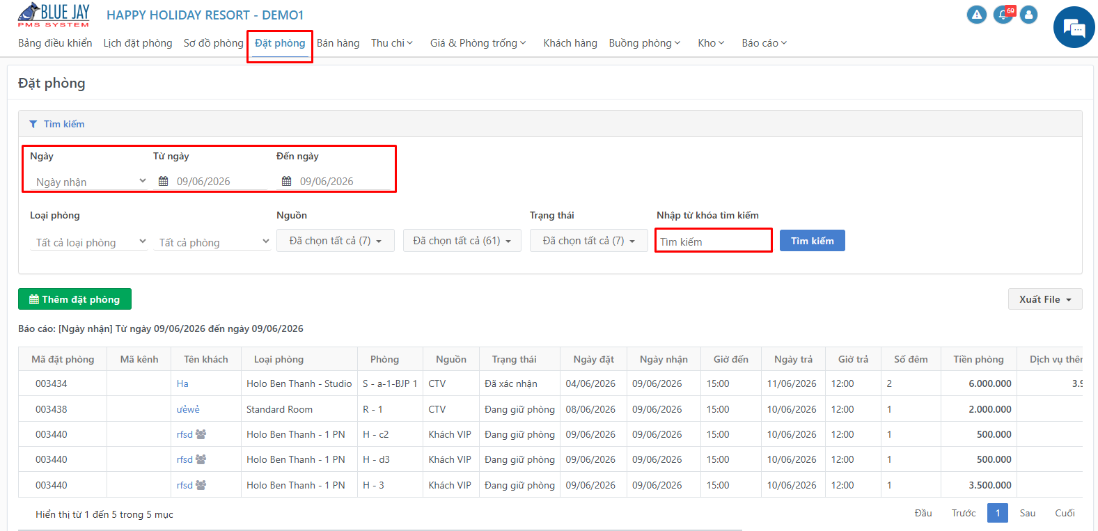Click the calendar icon in Đến ngày field
1098x531 pixels.
tap(287, 181)
